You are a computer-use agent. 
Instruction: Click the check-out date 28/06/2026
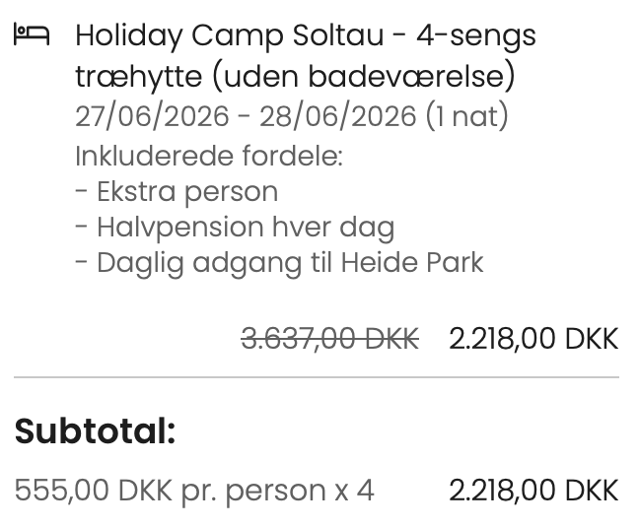point(337,116)
